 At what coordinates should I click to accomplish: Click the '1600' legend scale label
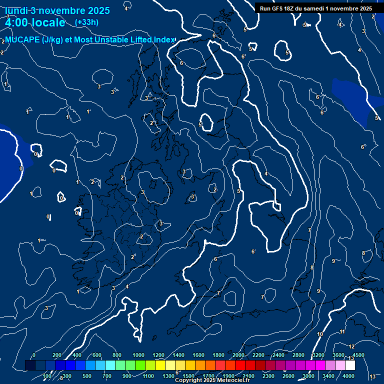tap(198, 355)
